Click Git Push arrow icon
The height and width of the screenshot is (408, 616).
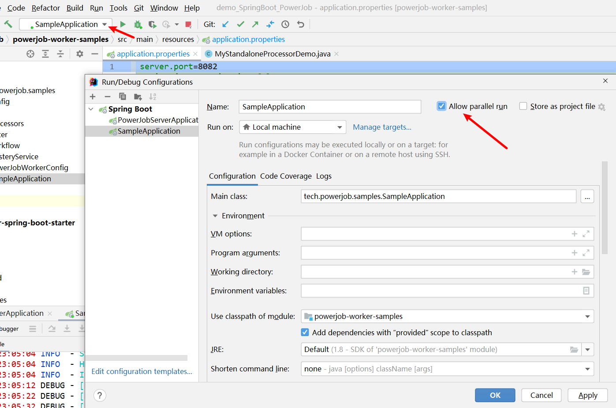click(x=255, y=24)
